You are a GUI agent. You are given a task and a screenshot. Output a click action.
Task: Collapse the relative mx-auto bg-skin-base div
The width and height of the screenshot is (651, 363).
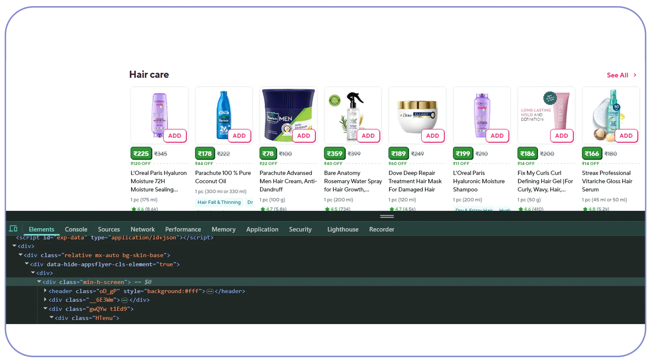pyautogui.click(x=20, y=255)
